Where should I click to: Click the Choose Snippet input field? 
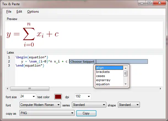[109, 62]
